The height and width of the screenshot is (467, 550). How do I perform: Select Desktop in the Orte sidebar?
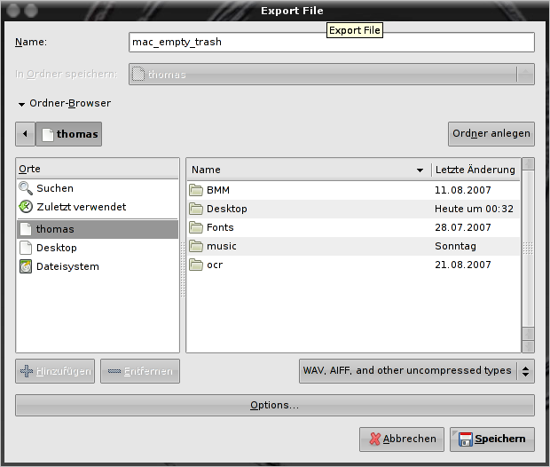pyautogui.click(x=98, y=248)
